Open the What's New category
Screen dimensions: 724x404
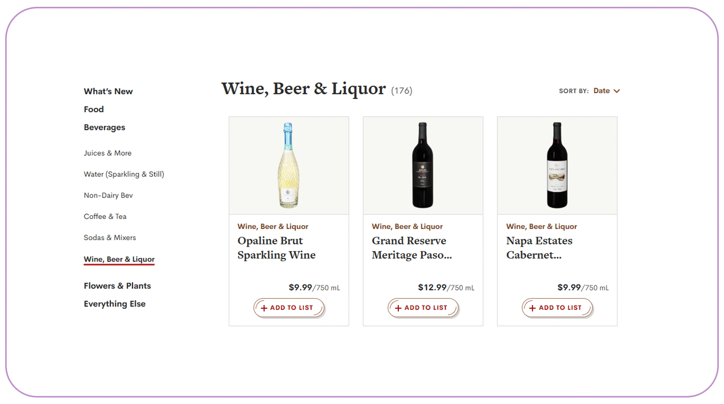tap(108, 91)
